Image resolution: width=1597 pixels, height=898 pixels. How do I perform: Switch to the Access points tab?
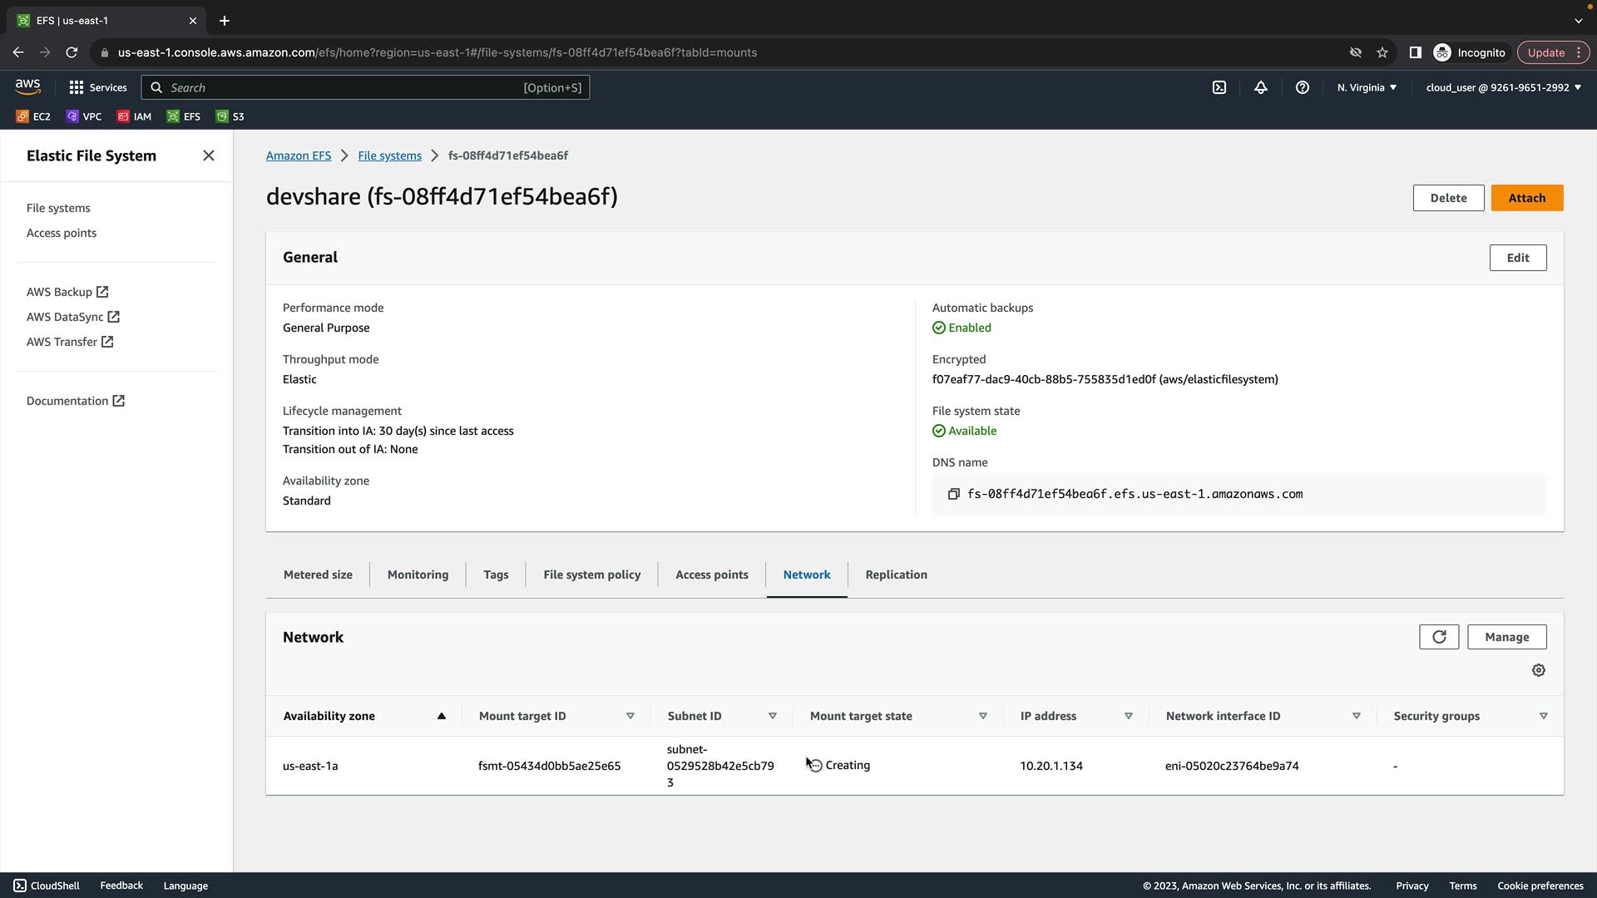(711, 575)
